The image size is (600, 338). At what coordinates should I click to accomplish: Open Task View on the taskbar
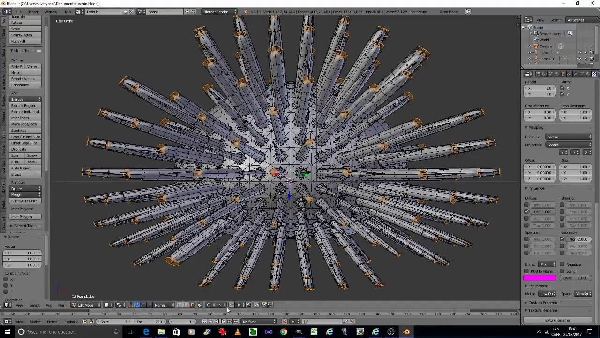[130, 332]
